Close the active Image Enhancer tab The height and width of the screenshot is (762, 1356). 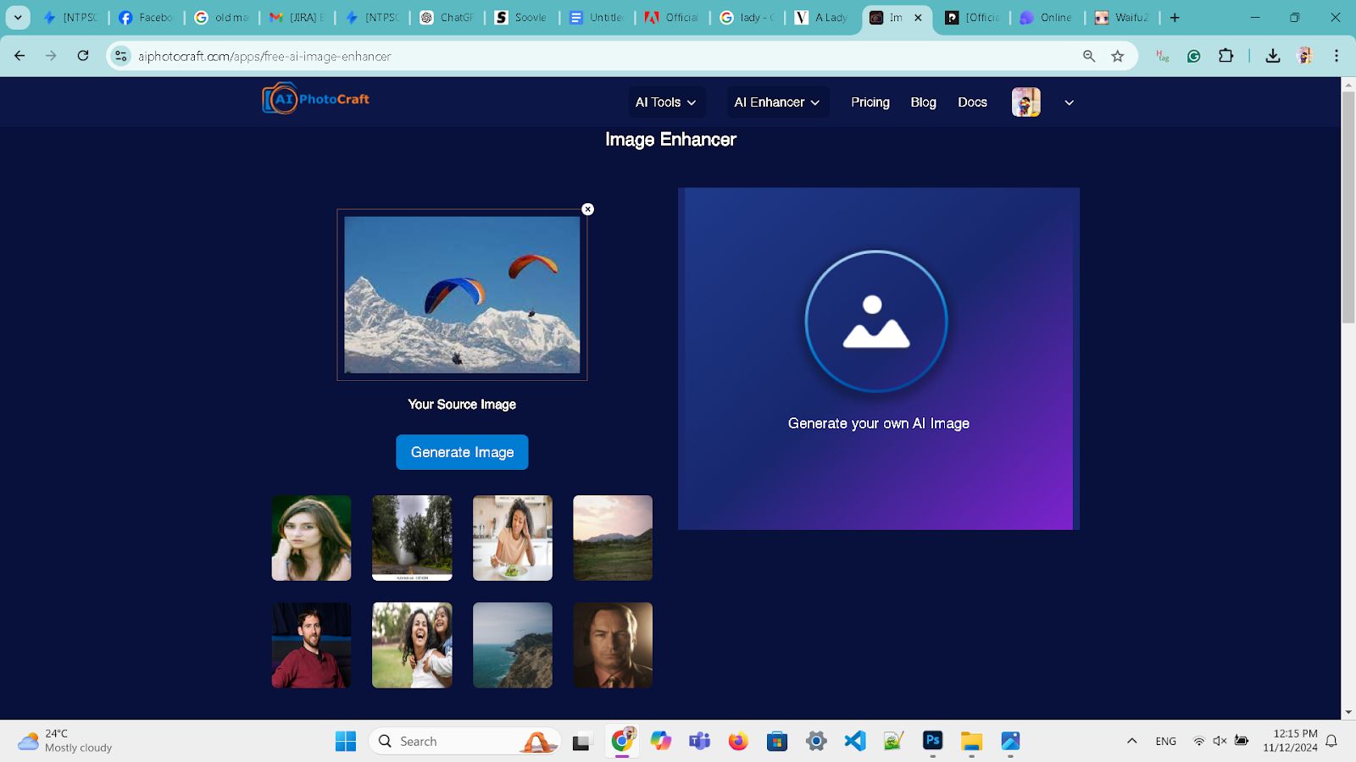tap(918, 17)
